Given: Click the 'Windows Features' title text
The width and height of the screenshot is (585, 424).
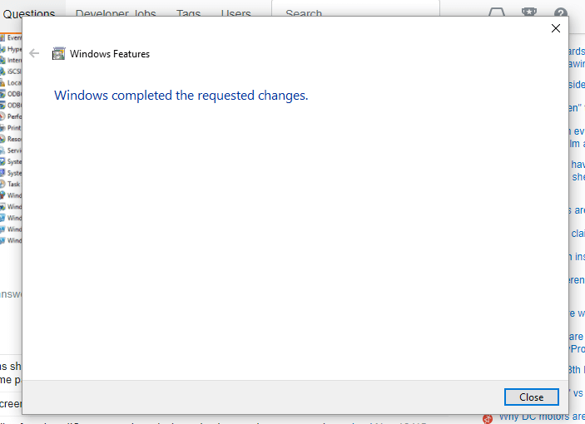Looking at the screenshot, I should pyautogui.click(x=110, y=54).
